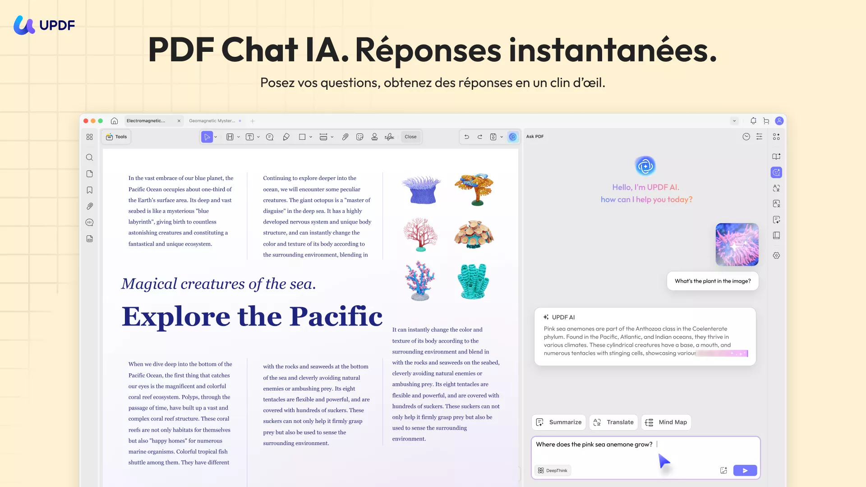The width and height of the screenshot is (866, 487).
Task: Expand the shape tool options
Action: click(x=310, y=137)
